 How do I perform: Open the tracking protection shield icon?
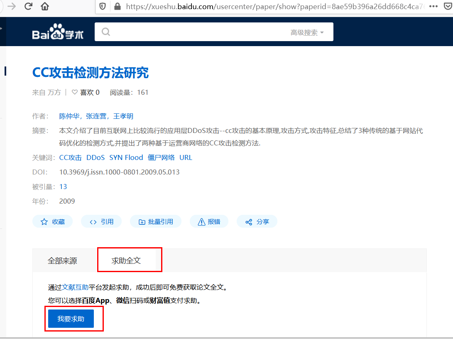click(x=103, y=6)
